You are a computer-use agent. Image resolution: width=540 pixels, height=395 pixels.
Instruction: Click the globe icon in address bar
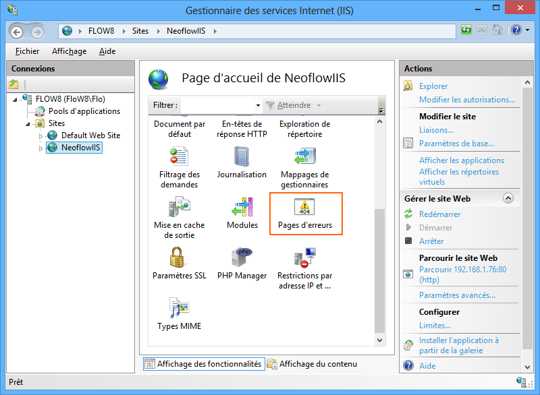point(67,31)
